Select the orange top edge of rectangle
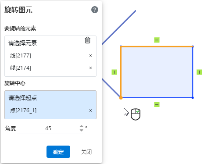This screenshot has height=164, width=204. click(157, 46)
